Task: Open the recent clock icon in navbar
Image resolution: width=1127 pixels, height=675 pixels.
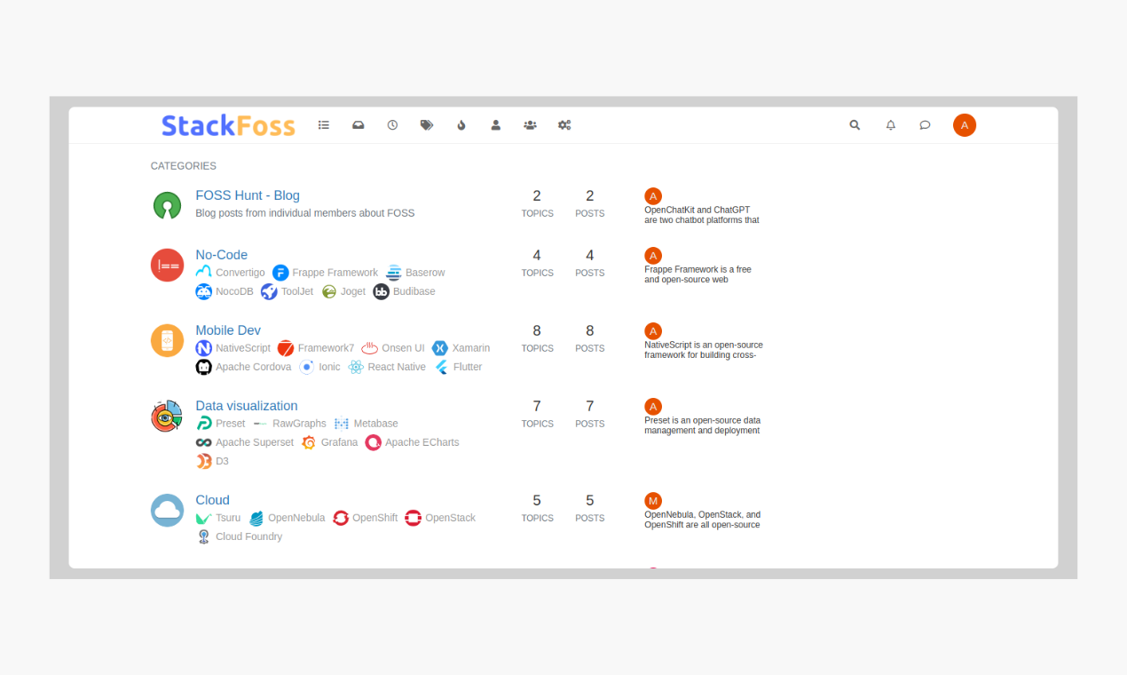Action: (392, 125)
